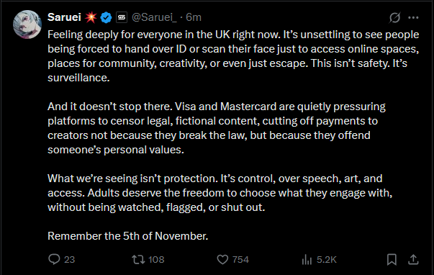Open the share upload-arrow menu

[x=413, y=259]
